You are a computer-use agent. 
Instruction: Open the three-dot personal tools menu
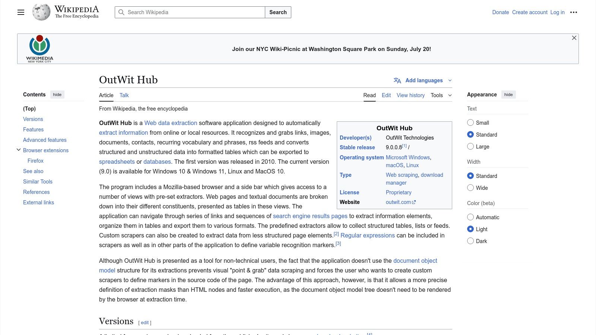[574, 12]
